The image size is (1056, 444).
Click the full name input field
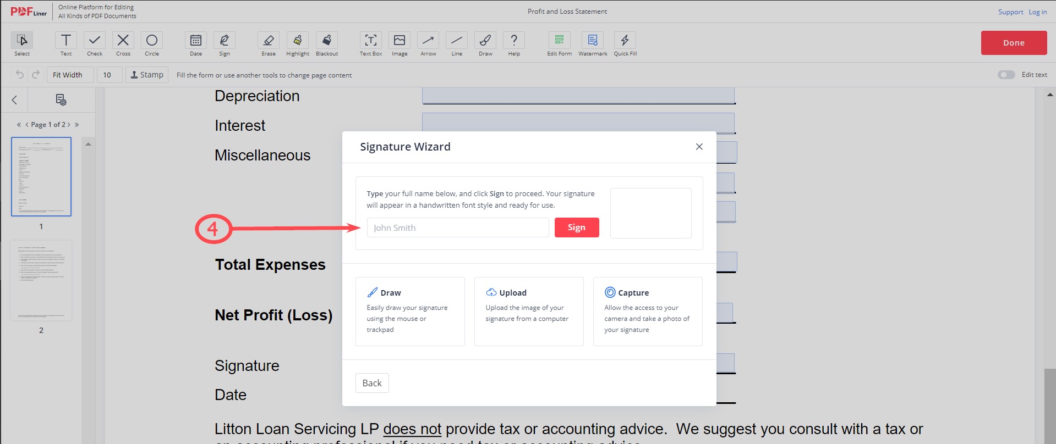458,227
